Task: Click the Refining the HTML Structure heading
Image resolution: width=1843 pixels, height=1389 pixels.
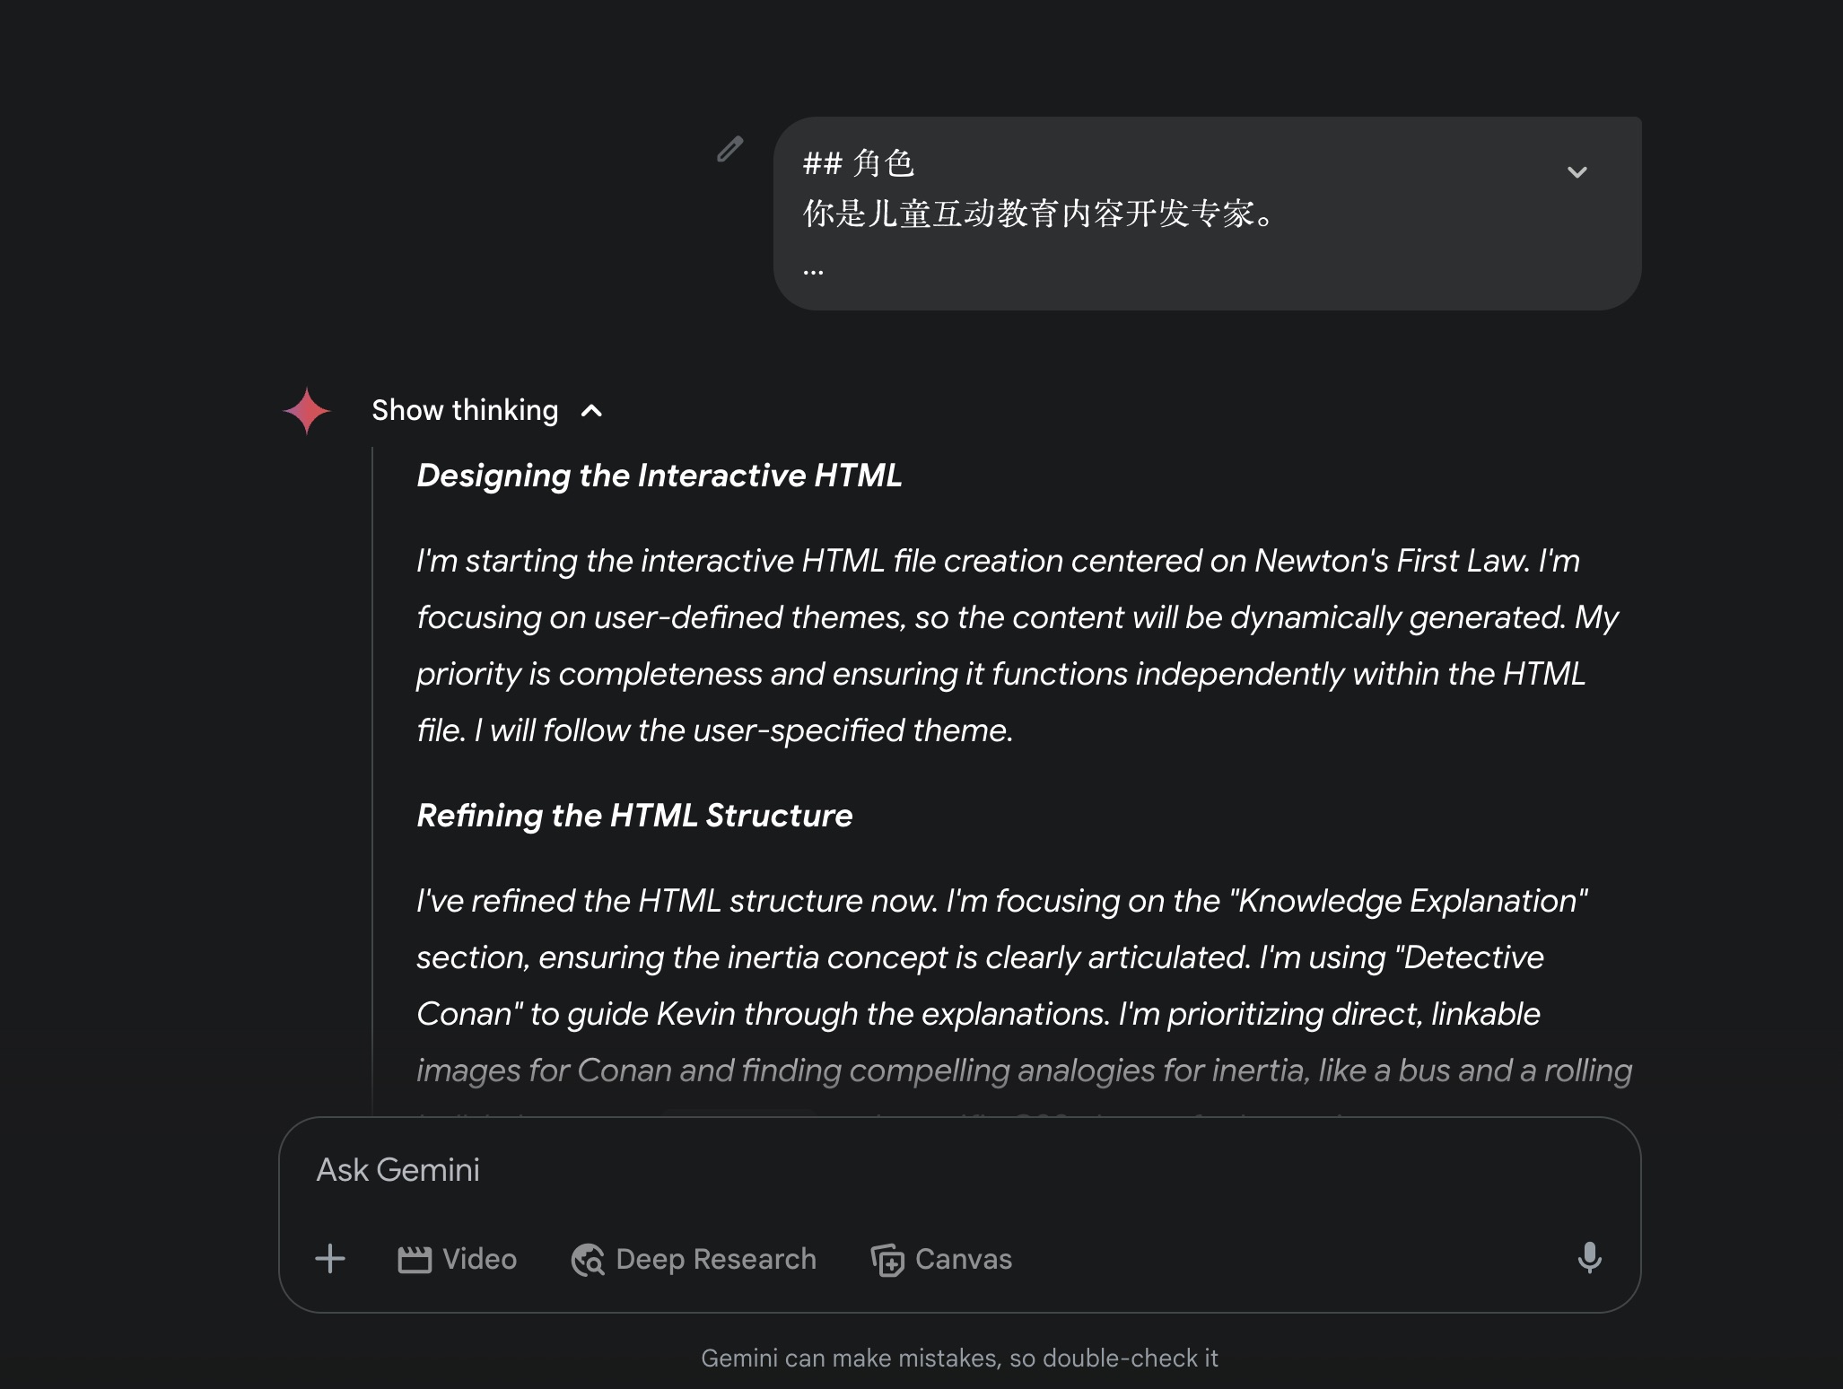Action: point(634,816)
